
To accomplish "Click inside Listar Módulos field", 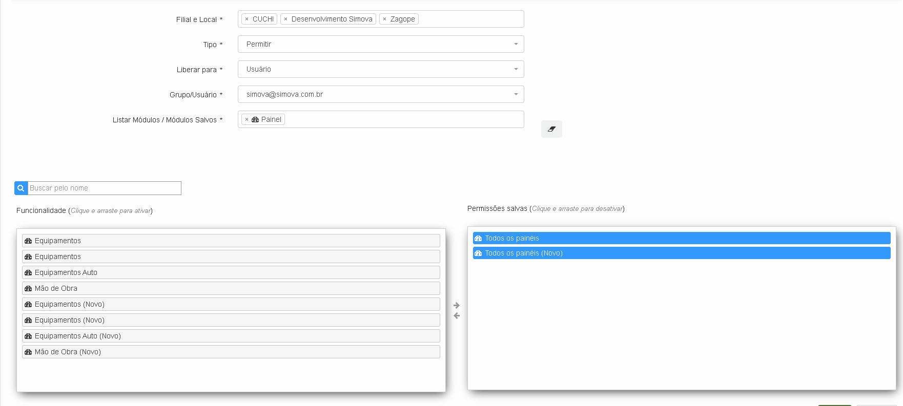I will 404,119.
